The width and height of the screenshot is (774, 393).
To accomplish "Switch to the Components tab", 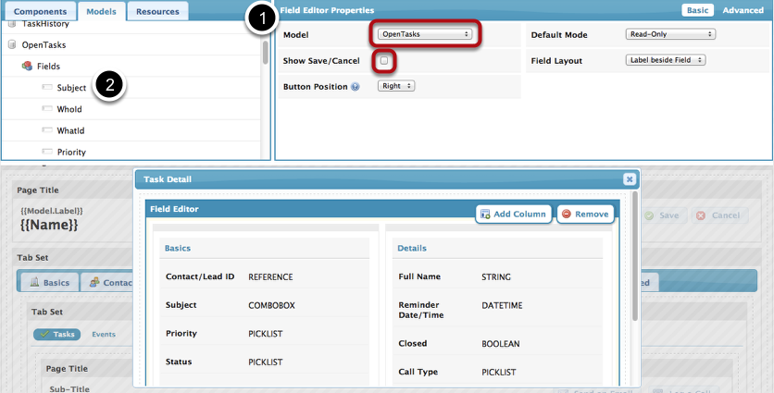I will tap(40, 11).
